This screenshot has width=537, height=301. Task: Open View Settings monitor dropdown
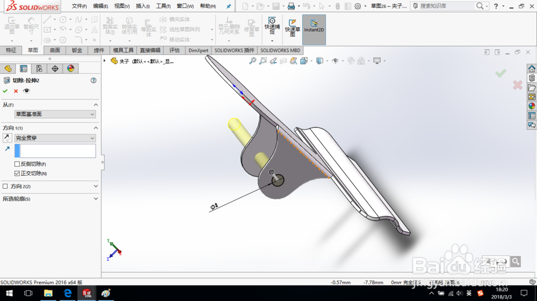pos(377,61)
